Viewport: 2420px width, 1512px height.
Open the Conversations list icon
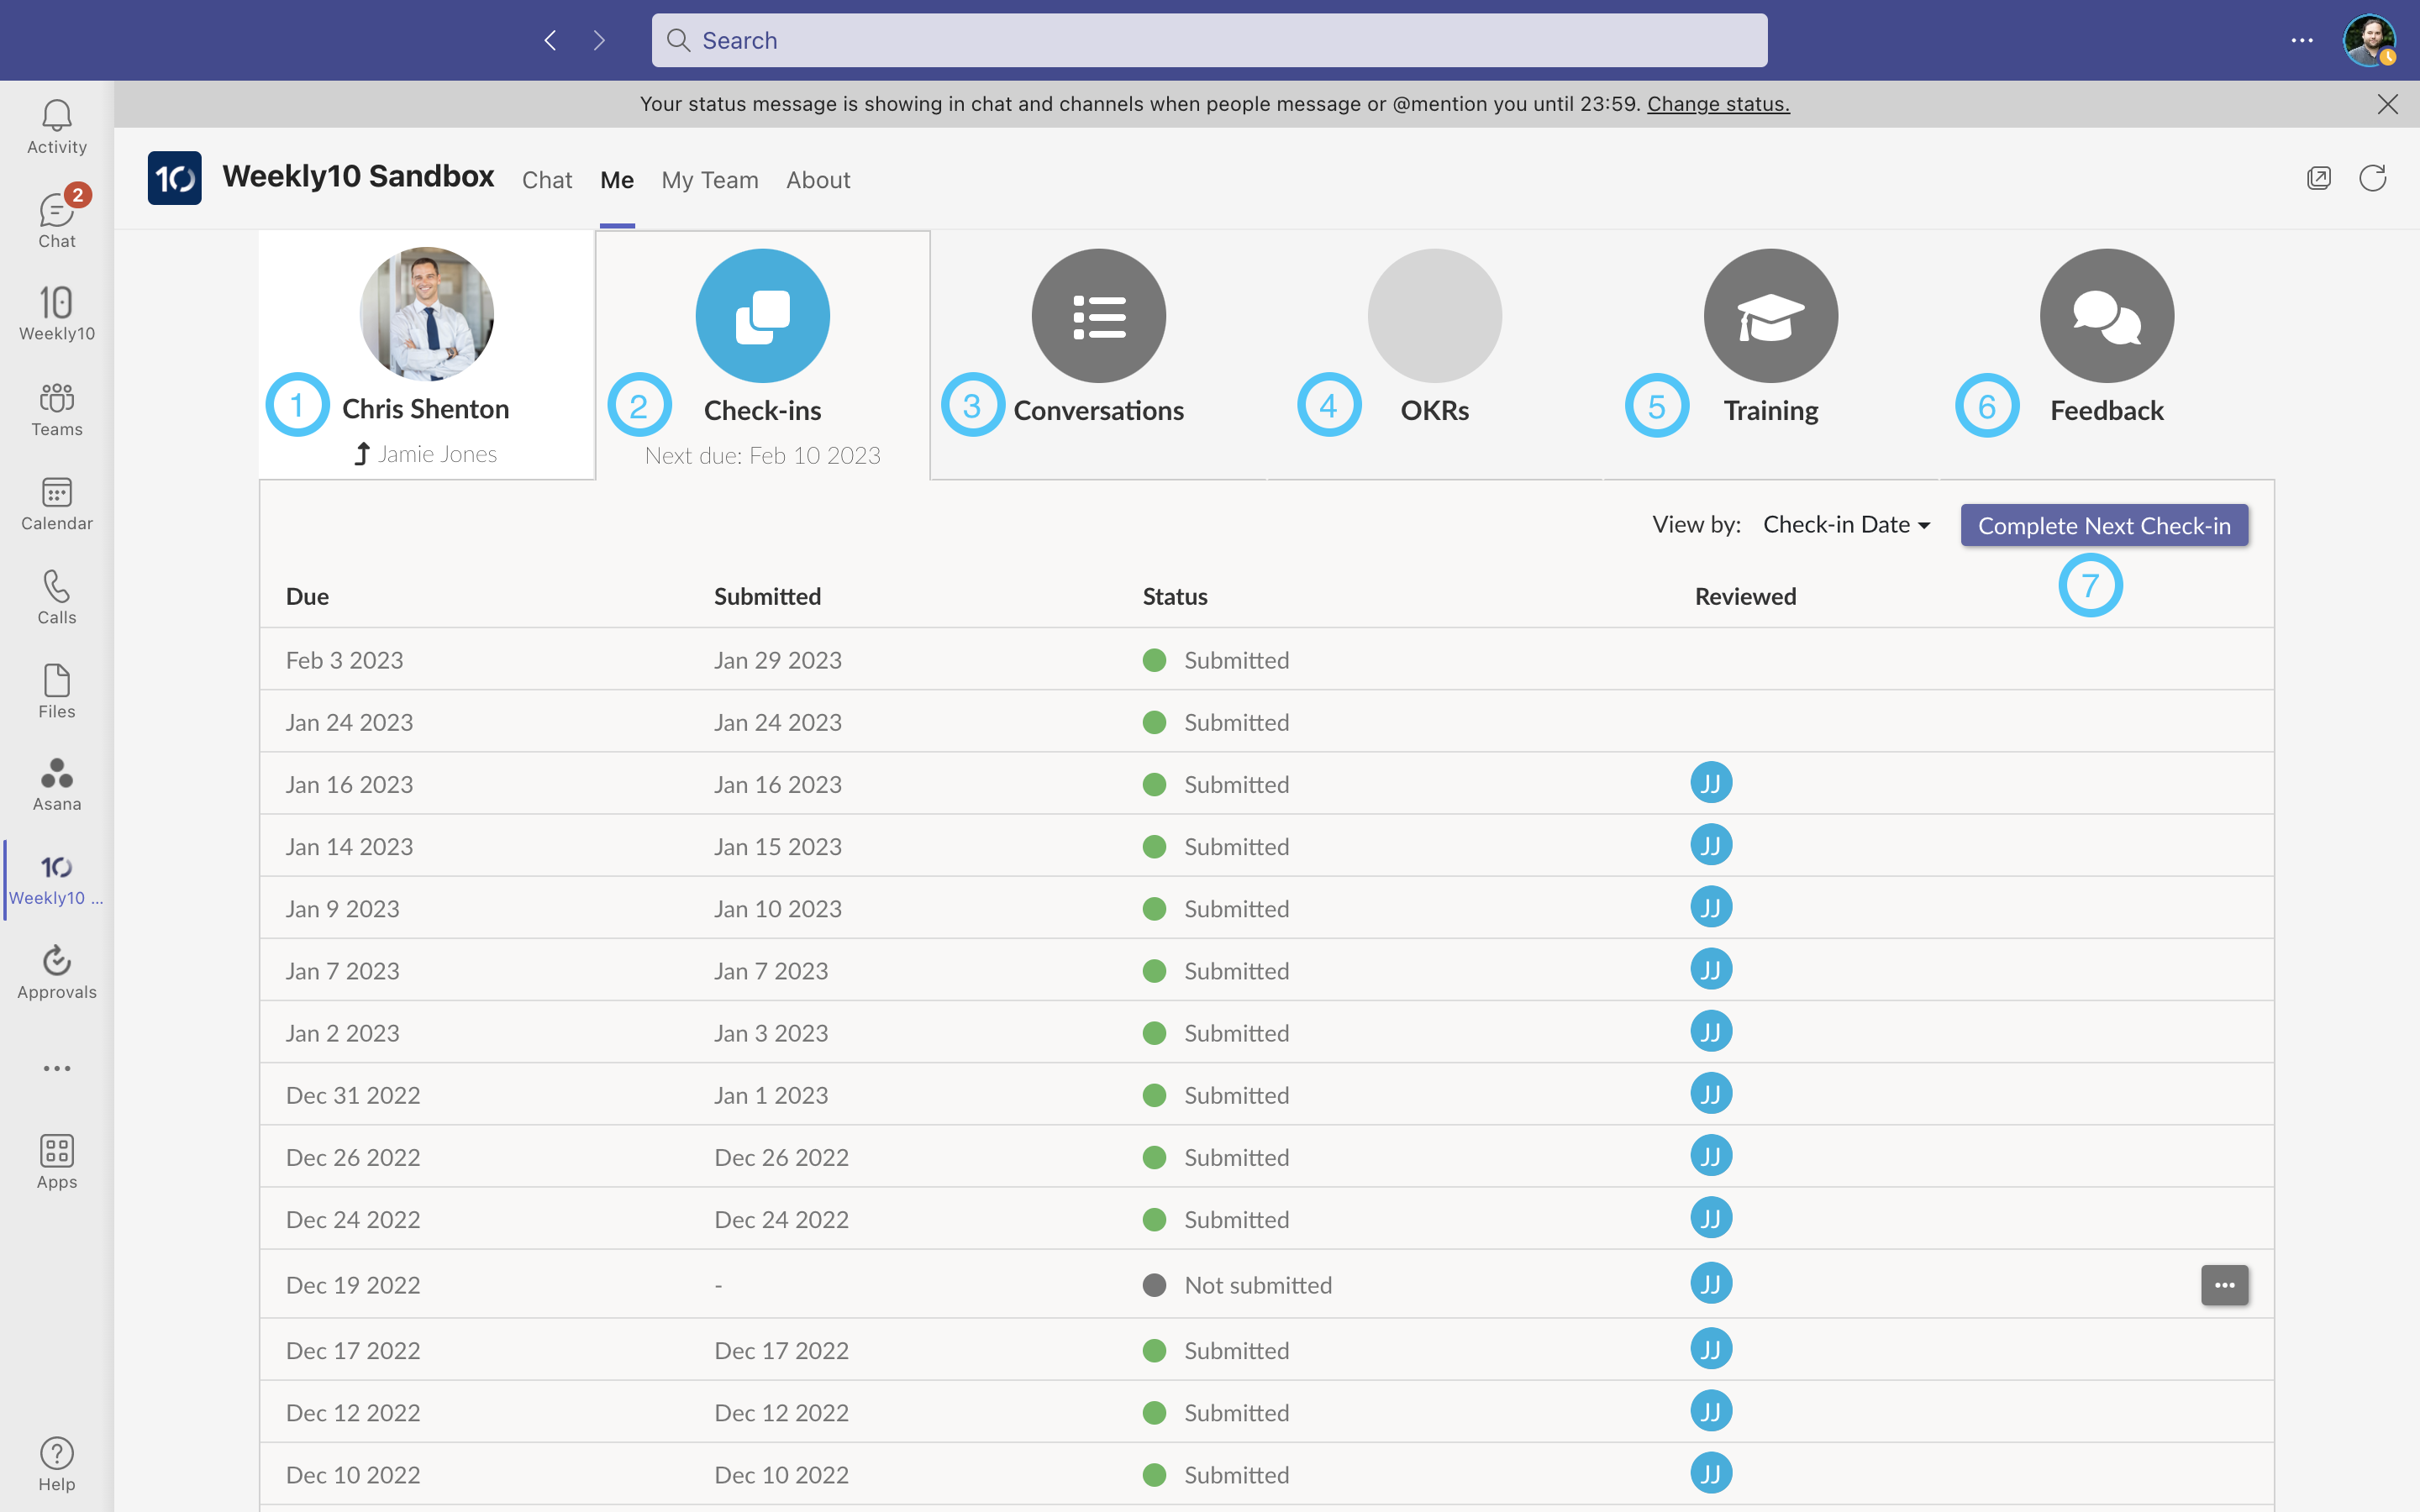point(1098,316)
